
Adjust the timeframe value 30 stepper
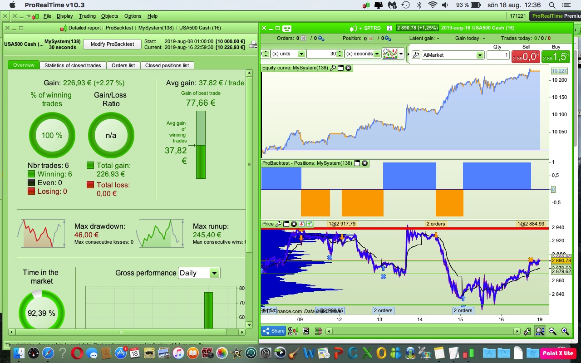coord(340,54)
